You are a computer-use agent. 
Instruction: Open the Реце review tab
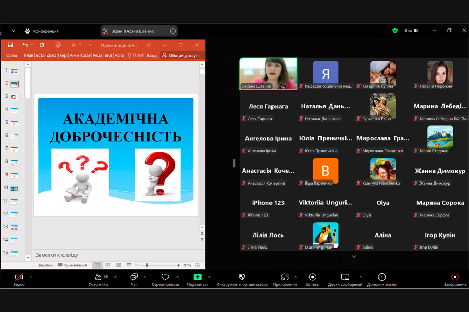click(97, 55)
